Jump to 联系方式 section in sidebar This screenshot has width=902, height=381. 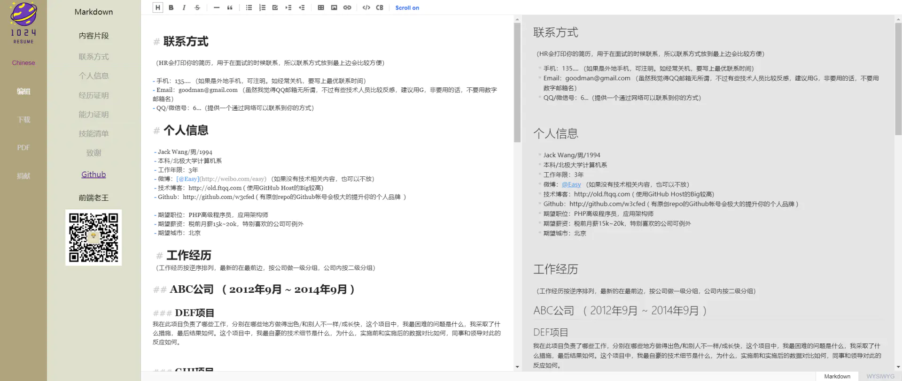pos(93,57)
